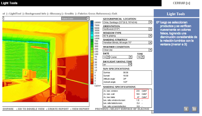Image resolution: width=202 pixels, height=116 pixels.
Task: Open the Credits menu item
Action: (69, 14)
